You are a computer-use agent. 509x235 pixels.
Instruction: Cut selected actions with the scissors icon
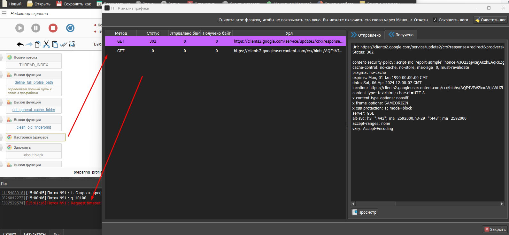(x=46, y=44)
